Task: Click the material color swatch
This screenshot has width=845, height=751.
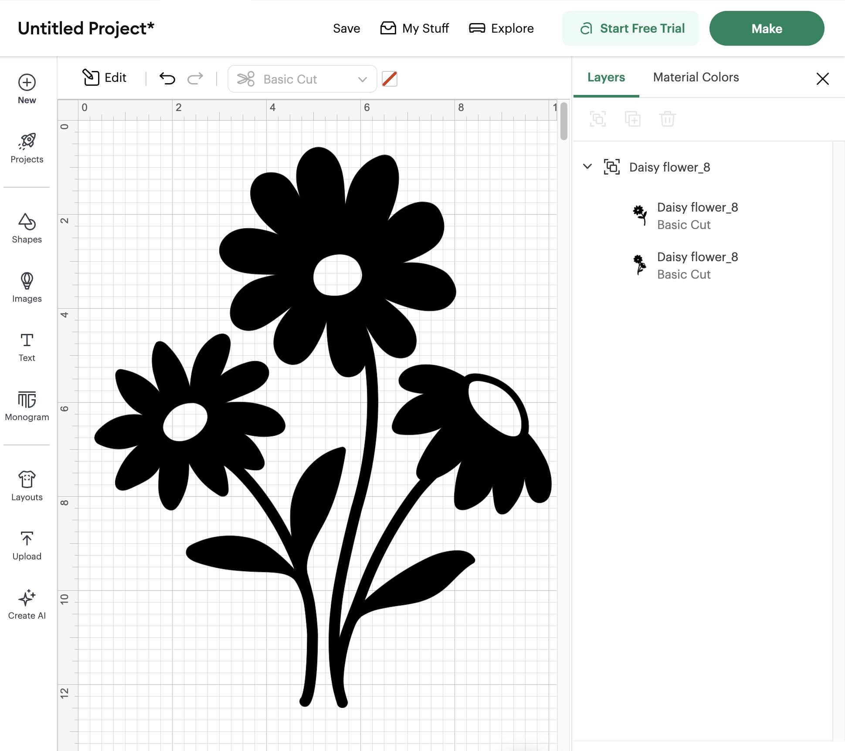Action: 390,79
